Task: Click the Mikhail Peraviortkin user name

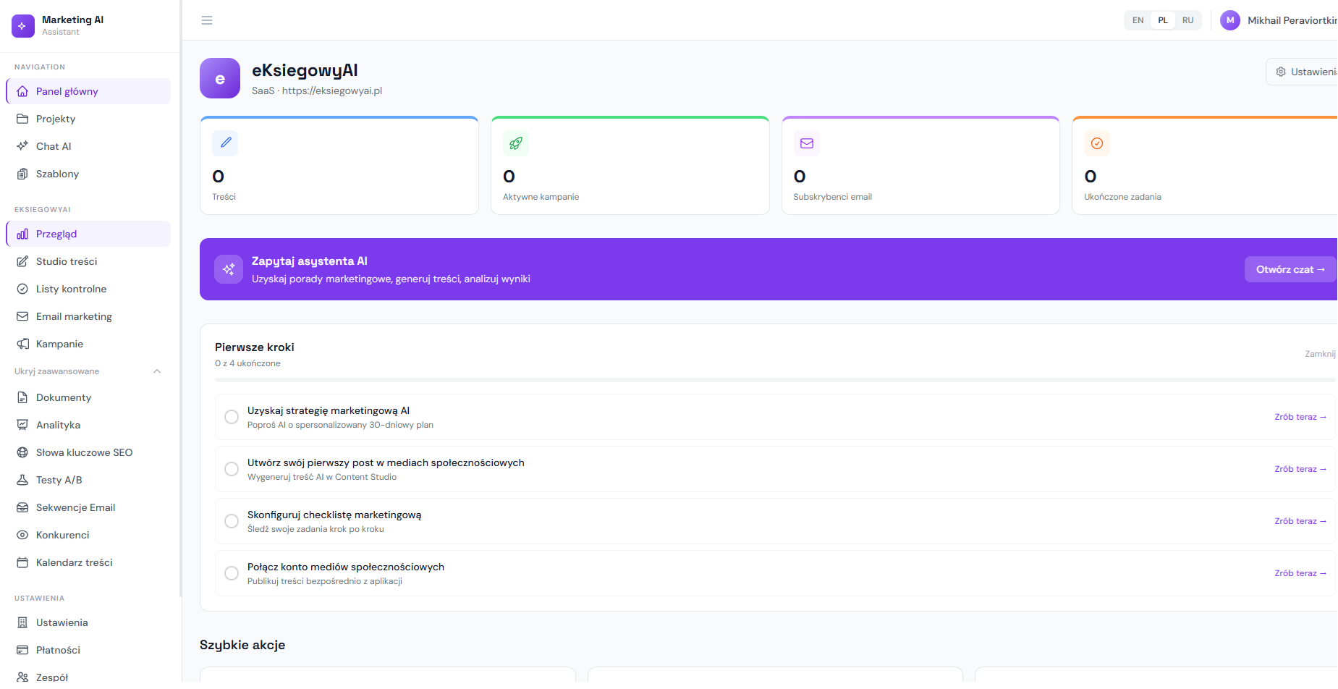Action: pos(1292,20)
